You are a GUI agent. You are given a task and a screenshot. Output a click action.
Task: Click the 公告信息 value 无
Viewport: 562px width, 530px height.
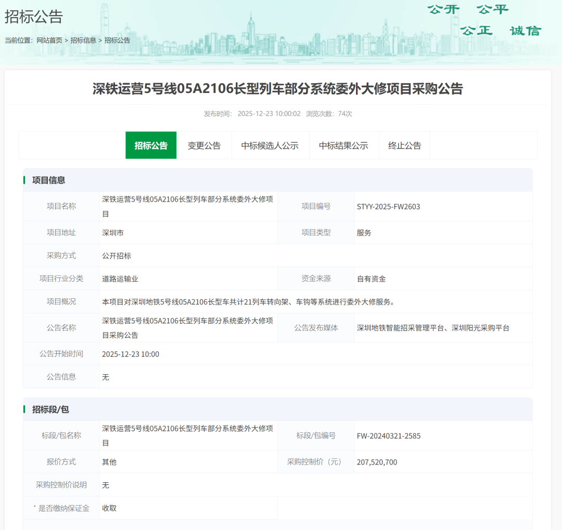click(105, 377)
